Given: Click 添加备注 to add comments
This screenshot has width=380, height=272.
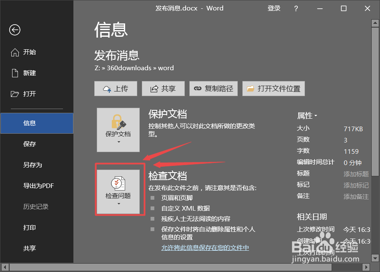Looking at the screenshot, I should coord(356,196).
